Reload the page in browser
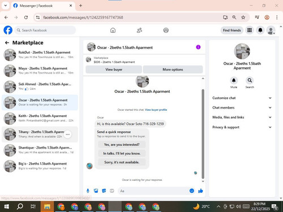The width and height of the screenshot is (283, 212). pyautogui.click(x=26, y=18)
